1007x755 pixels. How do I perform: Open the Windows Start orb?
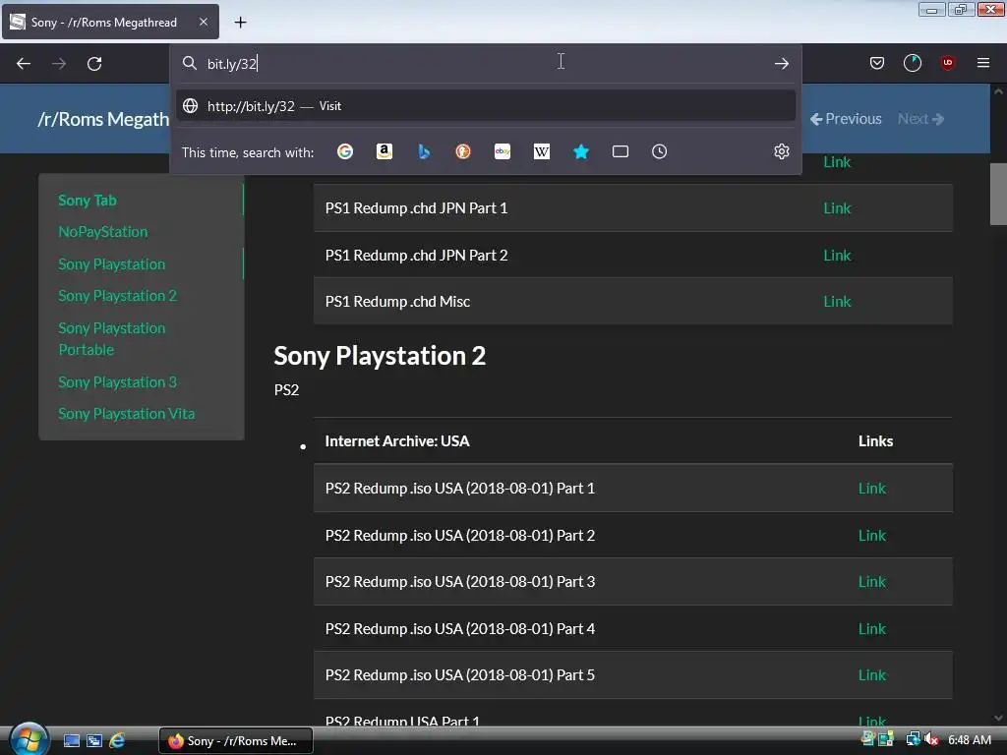tap(29, 739)
